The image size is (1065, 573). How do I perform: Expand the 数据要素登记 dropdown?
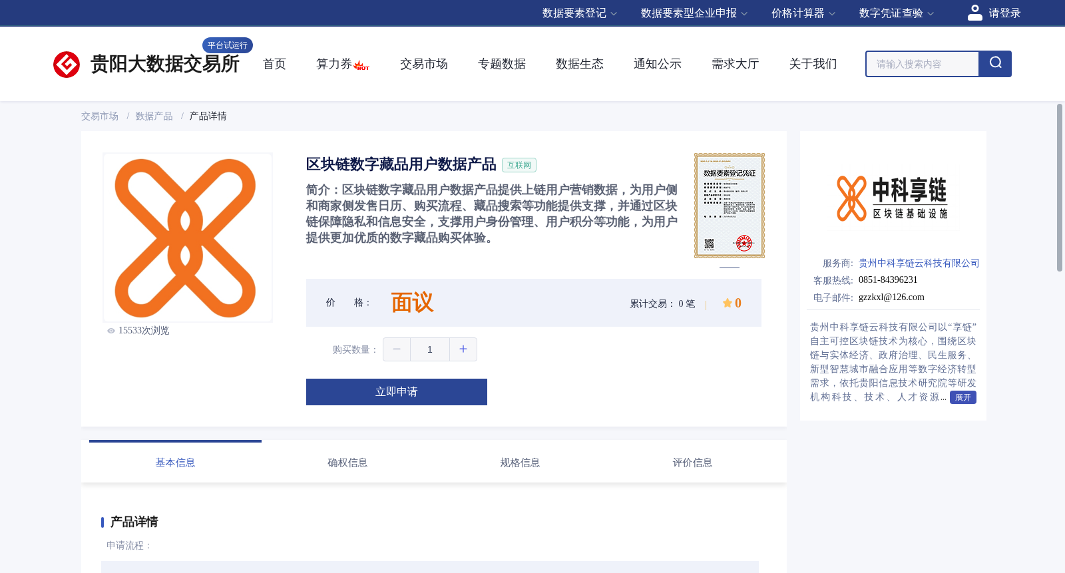point(580,13)
